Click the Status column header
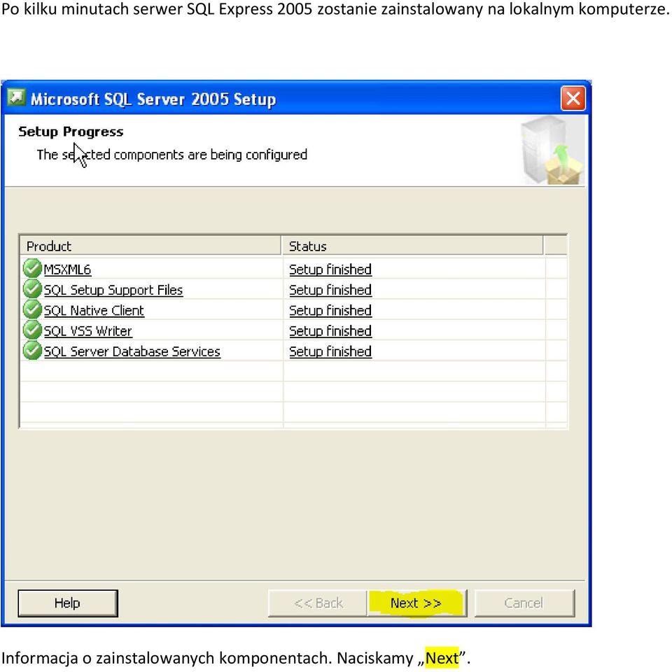 (x=412, y=246)
